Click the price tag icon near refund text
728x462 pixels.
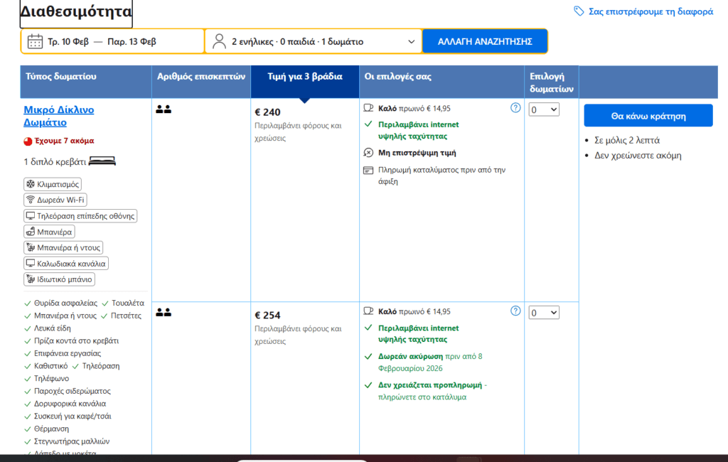[x=579, y=11]
